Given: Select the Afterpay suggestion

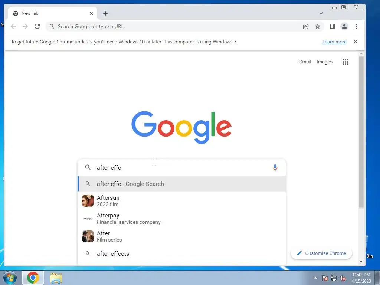Looking at the screenshot, I should (x=182, y=219).
